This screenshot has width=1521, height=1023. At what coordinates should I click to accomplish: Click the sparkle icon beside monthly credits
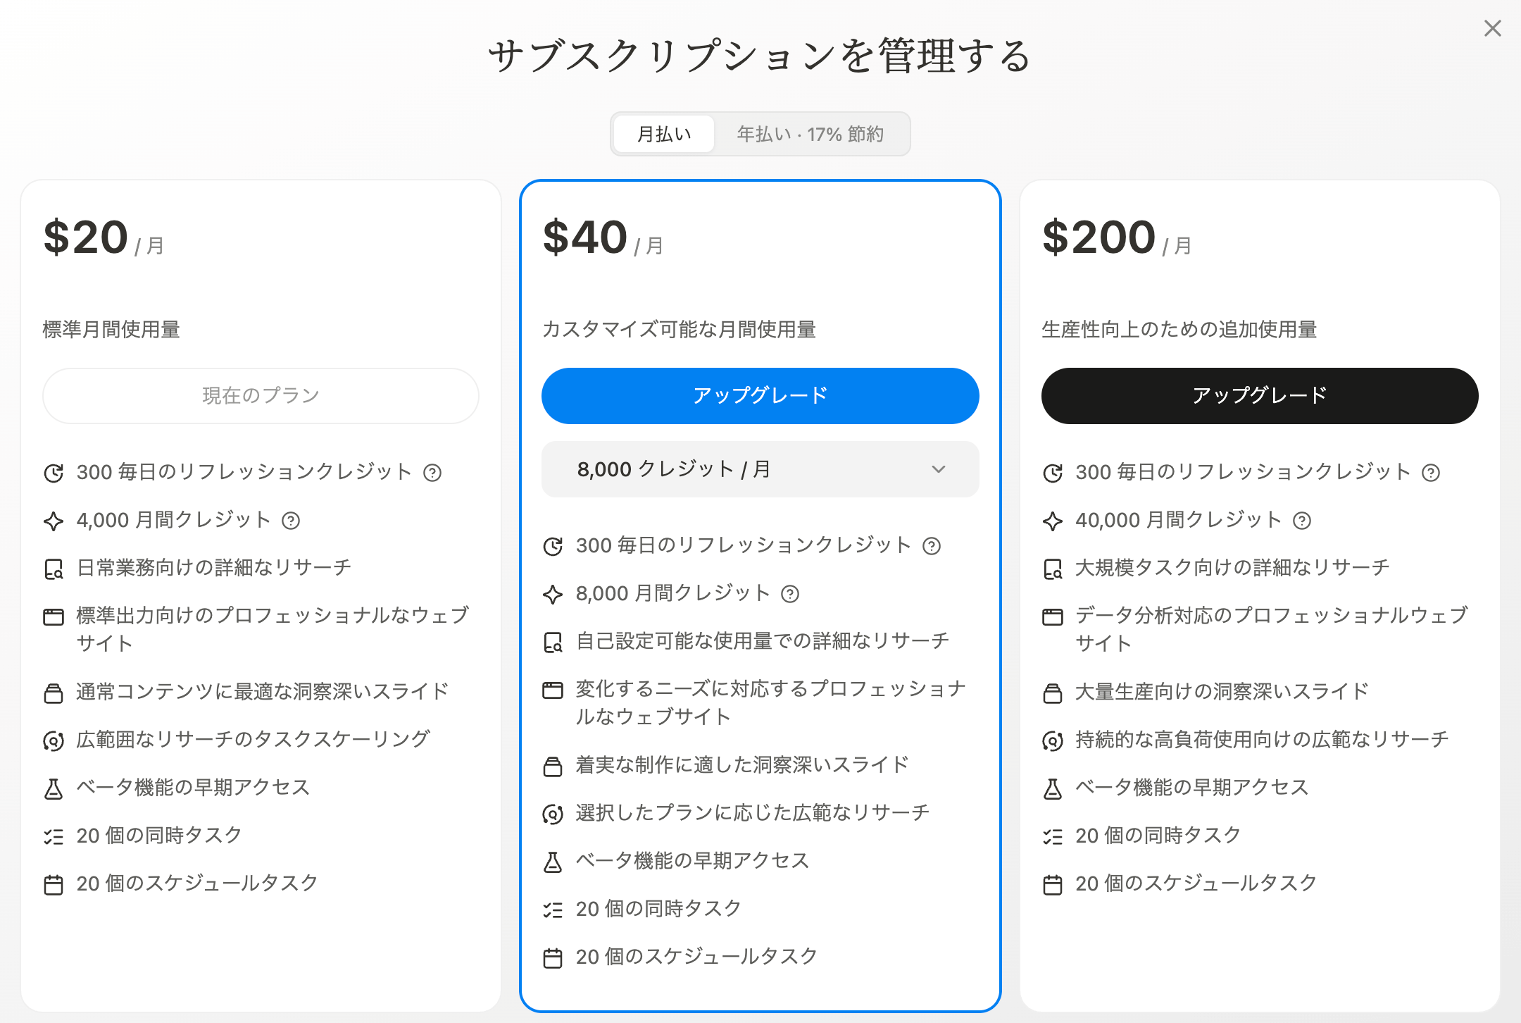coord(54,521)
